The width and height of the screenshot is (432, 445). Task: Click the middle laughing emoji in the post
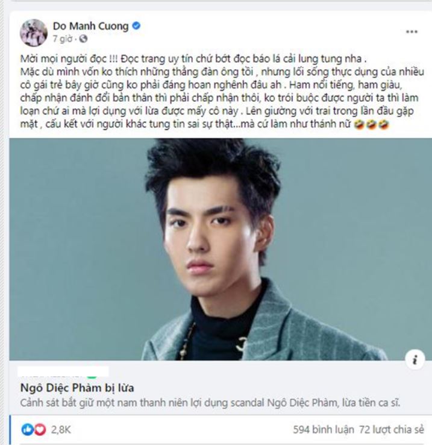coord(372,124)
